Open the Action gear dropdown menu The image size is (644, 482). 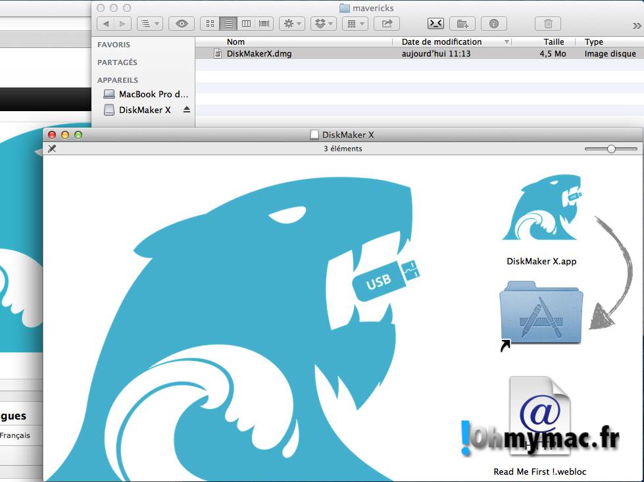(x=291, y=24)
